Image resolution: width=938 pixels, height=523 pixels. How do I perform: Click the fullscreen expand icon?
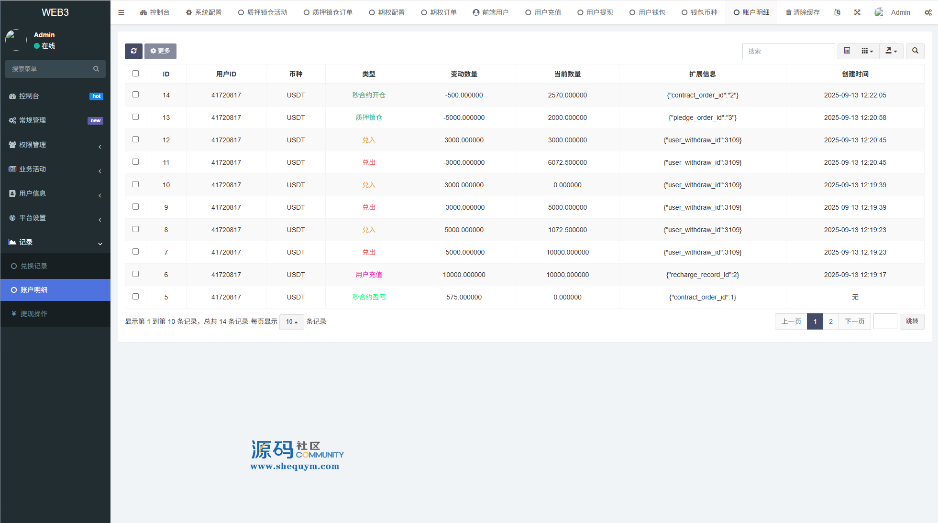point(857,12)
